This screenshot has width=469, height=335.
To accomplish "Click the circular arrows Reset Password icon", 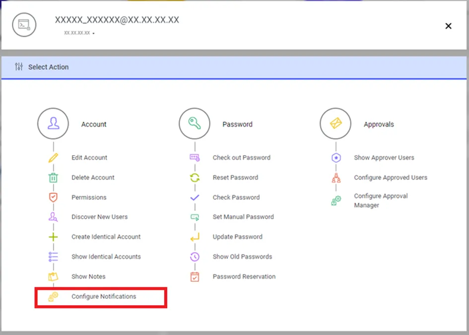I will (x=195, y=177).
